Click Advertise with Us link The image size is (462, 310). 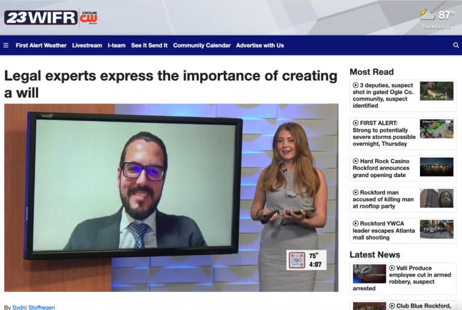260,46
